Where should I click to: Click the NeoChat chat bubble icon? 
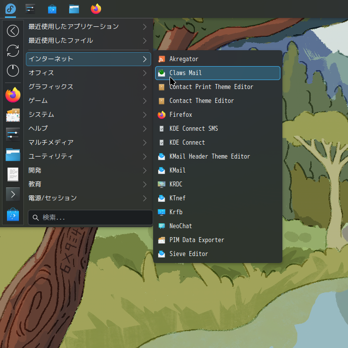162,226
